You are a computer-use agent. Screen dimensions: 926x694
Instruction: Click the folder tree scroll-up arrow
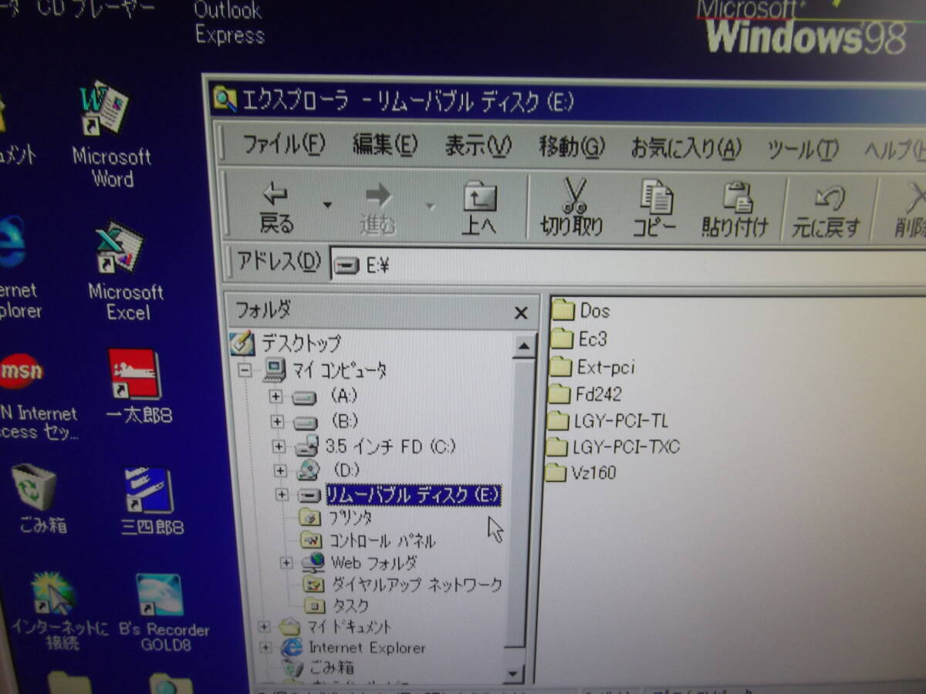524,345
